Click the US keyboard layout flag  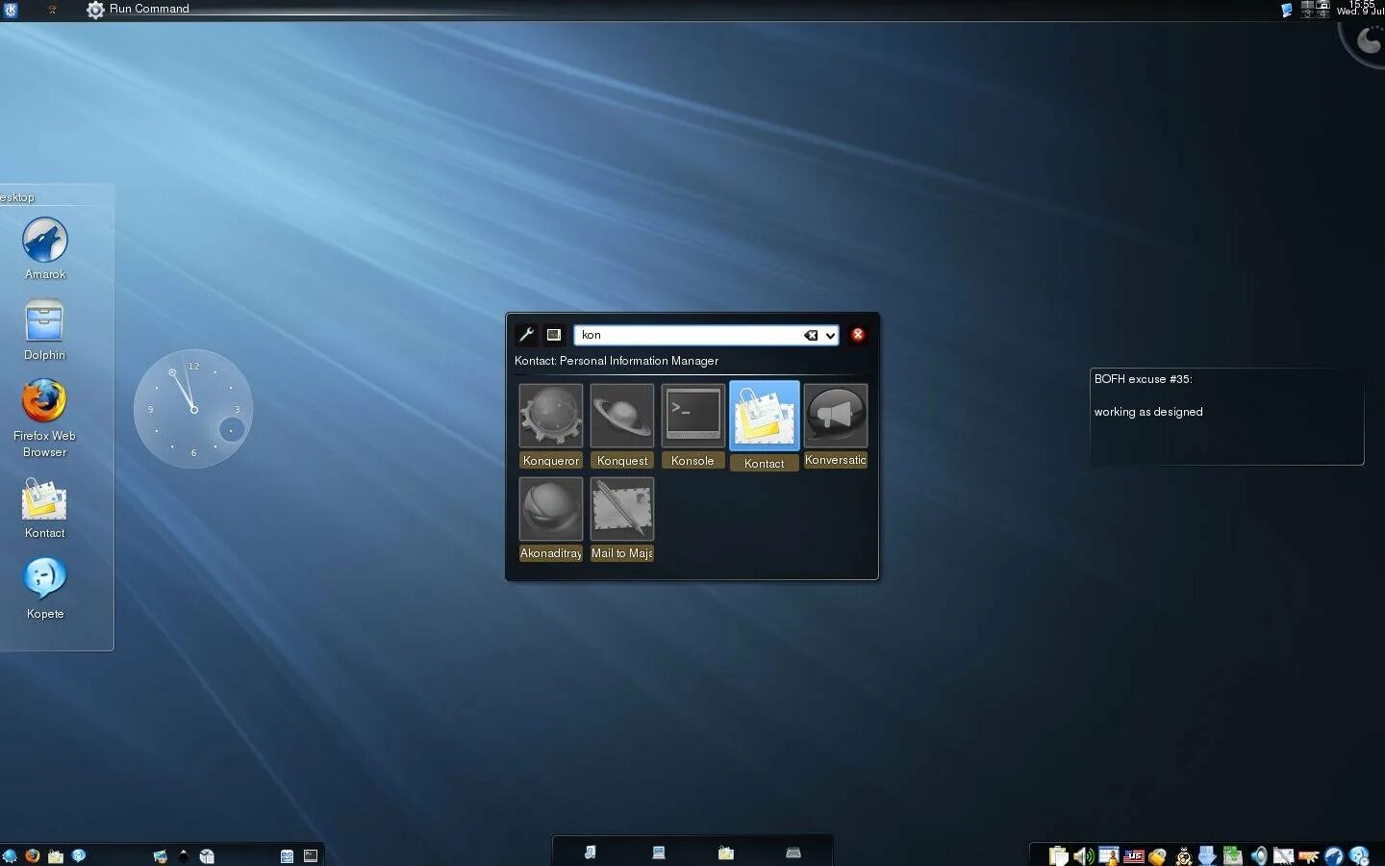click(1134, 856)
